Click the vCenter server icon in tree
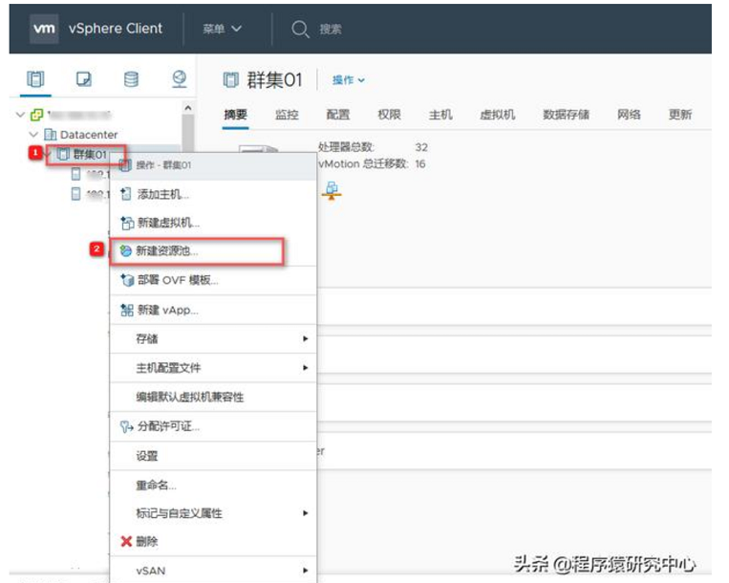Image resolution: width=729 pixels, height=583 pixels. click(36, 115)
